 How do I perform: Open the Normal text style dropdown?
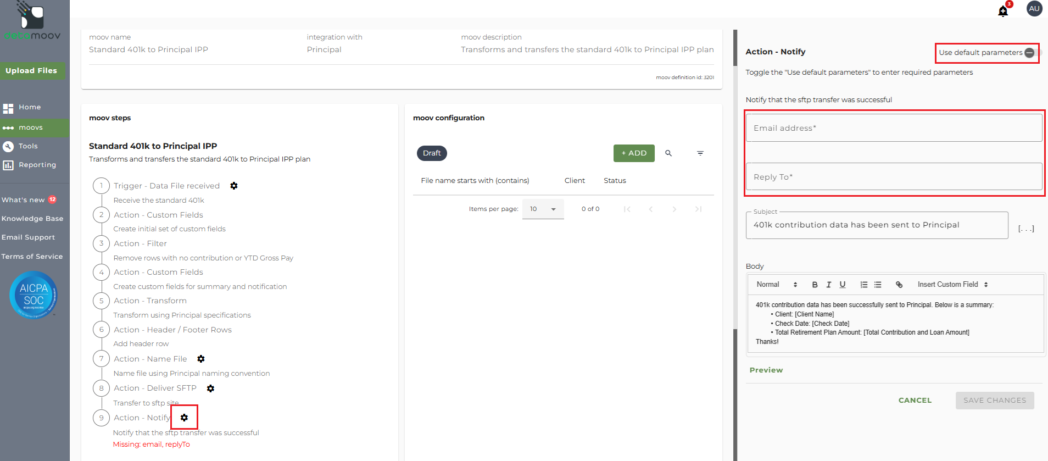[x=777, y=285]
